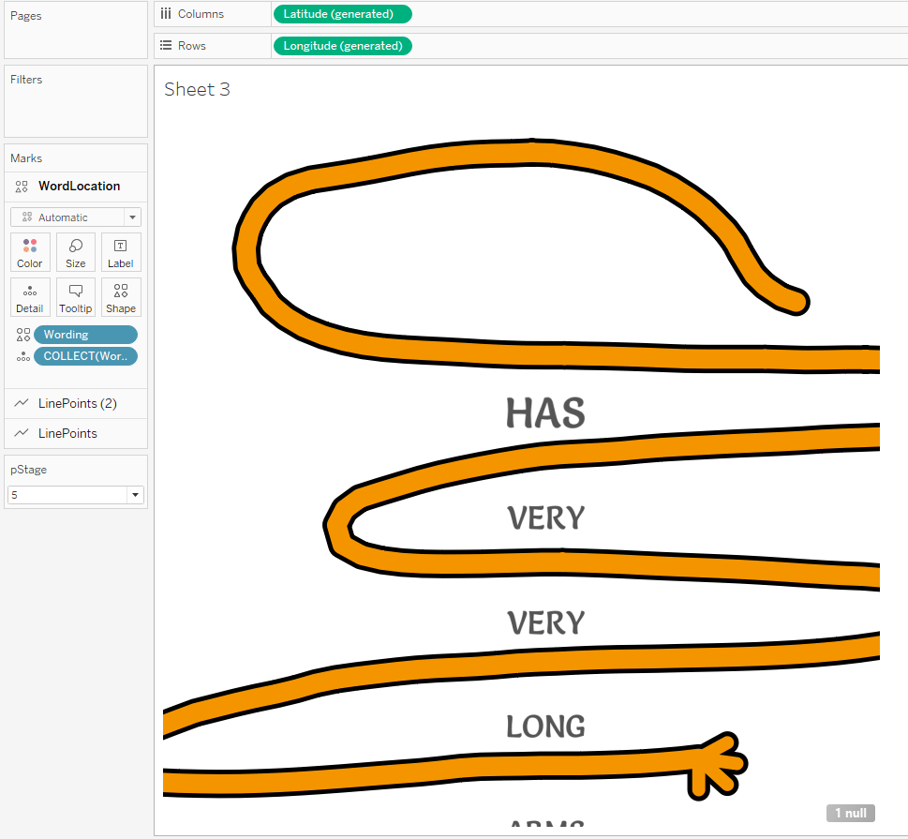This screenshot has width=908, height=839.
Task: Click the line icon next to LinePoints (2)
Action: click(22, 403)
